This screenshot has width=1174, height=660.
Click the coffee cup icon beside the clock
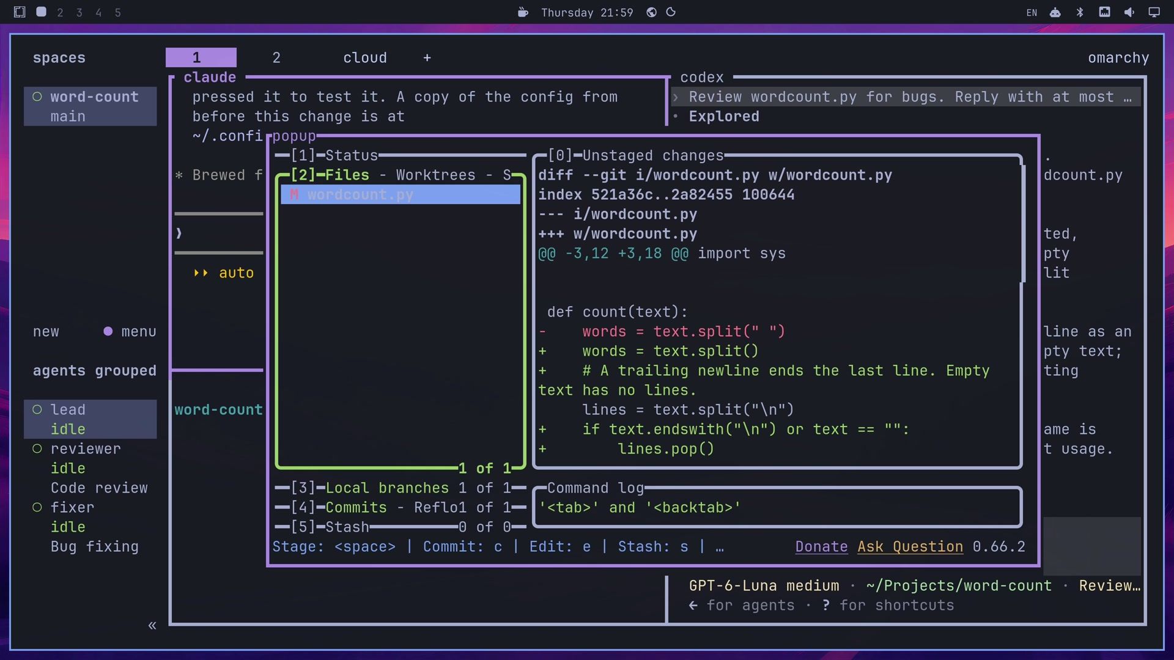pos(523,12)
